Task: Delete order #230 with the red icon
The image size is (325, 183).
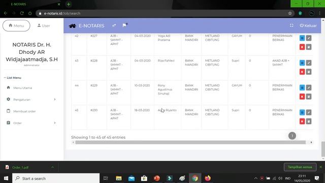Action: (302, 121)
